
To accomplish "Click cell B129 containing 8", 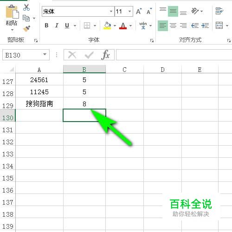I will [84, 103].
